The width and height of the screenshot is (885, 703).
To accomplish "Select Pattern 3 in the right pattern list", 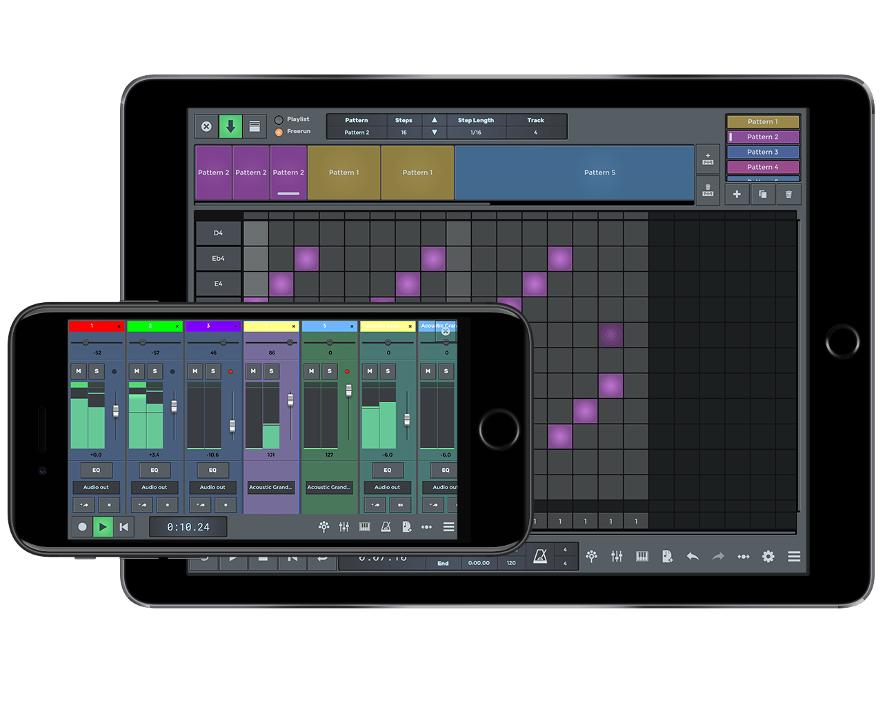I will coord(763,152).
